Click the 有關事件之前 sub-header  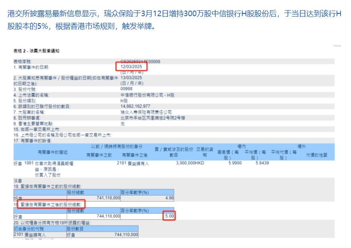(99, 155)
